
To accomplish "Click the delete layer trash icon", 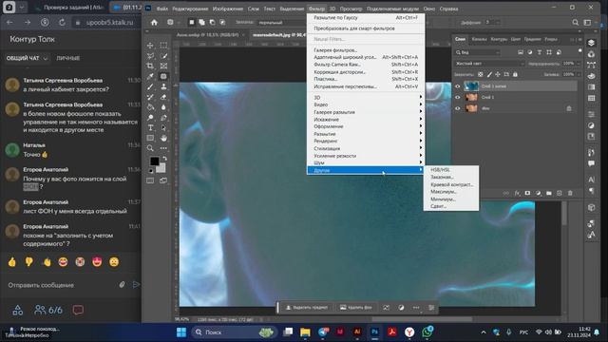I will pos(570,193).
